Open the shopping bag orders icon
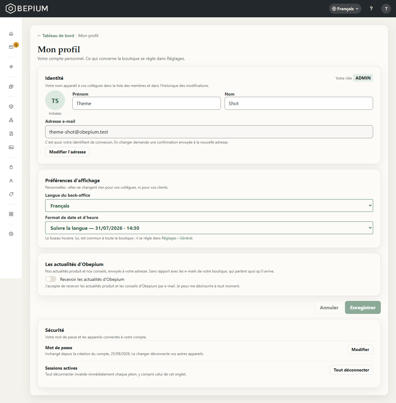The width and height of the screenshot is (396, 403). (11, 167)
